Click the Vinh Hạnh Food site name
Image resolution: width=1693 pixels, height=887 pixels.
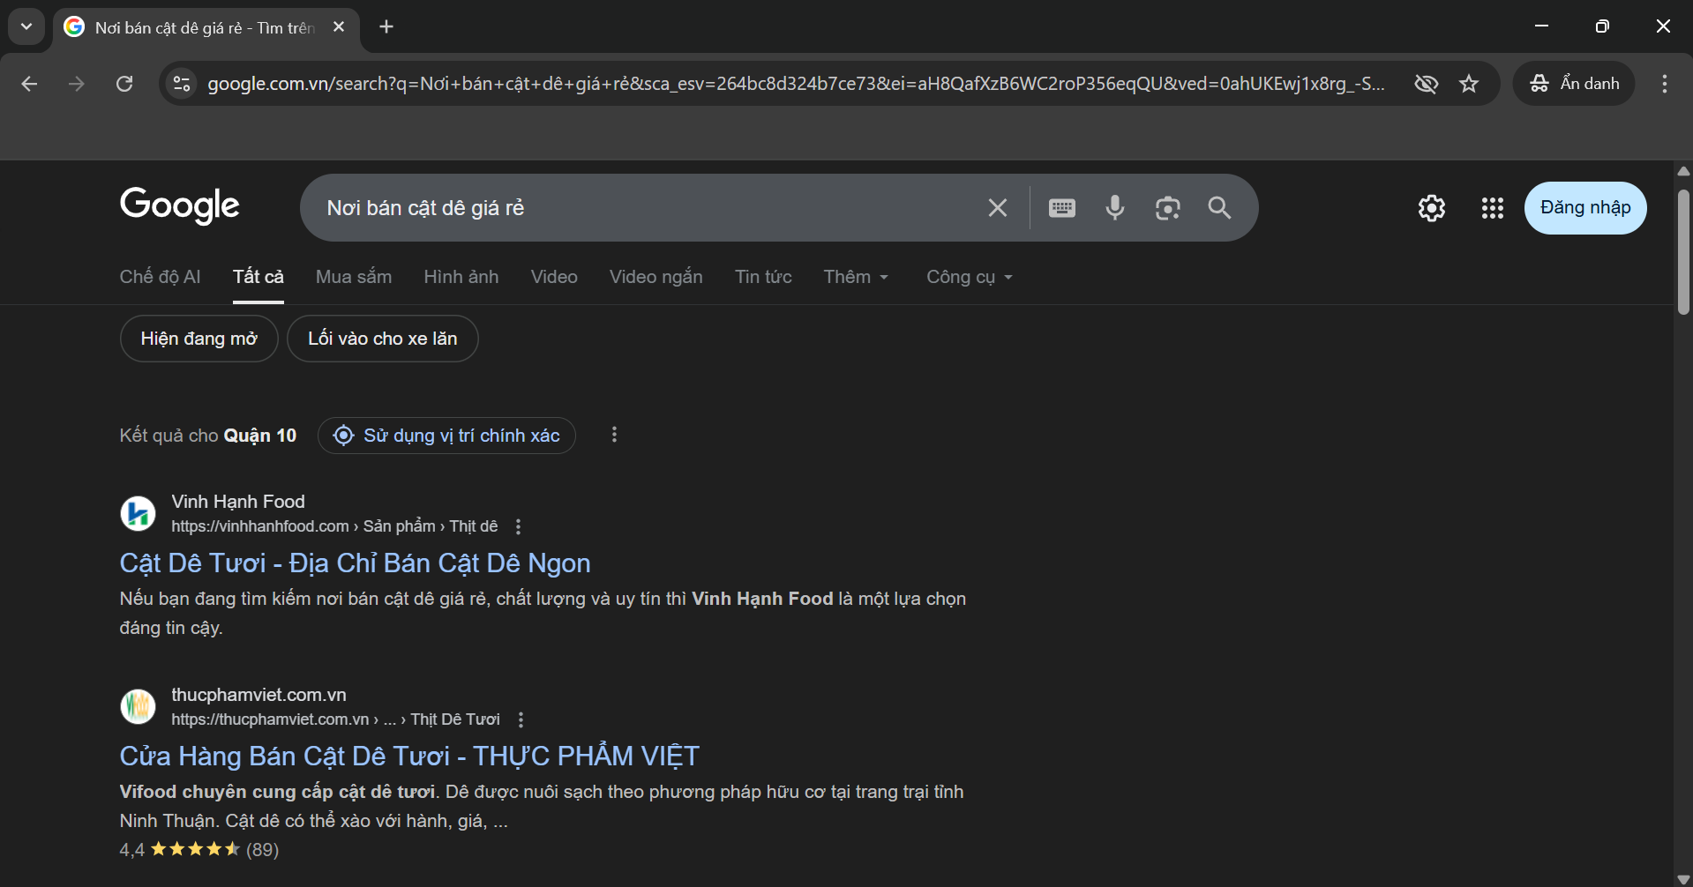(238, 502)
